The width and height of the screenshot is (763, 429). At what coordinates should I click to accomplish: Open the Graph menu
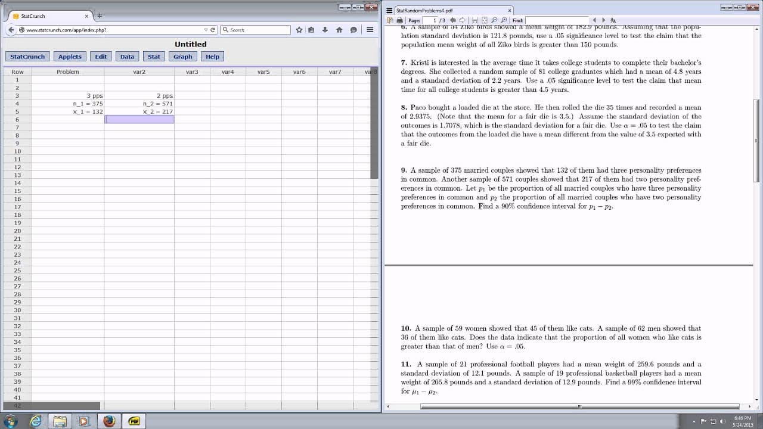(183, 57)
